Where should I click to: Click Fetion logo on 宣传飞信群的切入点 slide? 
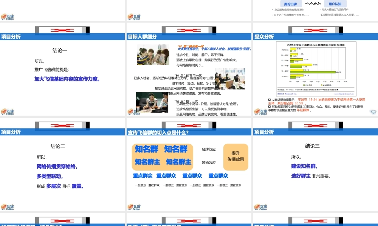tap(134, 207)
